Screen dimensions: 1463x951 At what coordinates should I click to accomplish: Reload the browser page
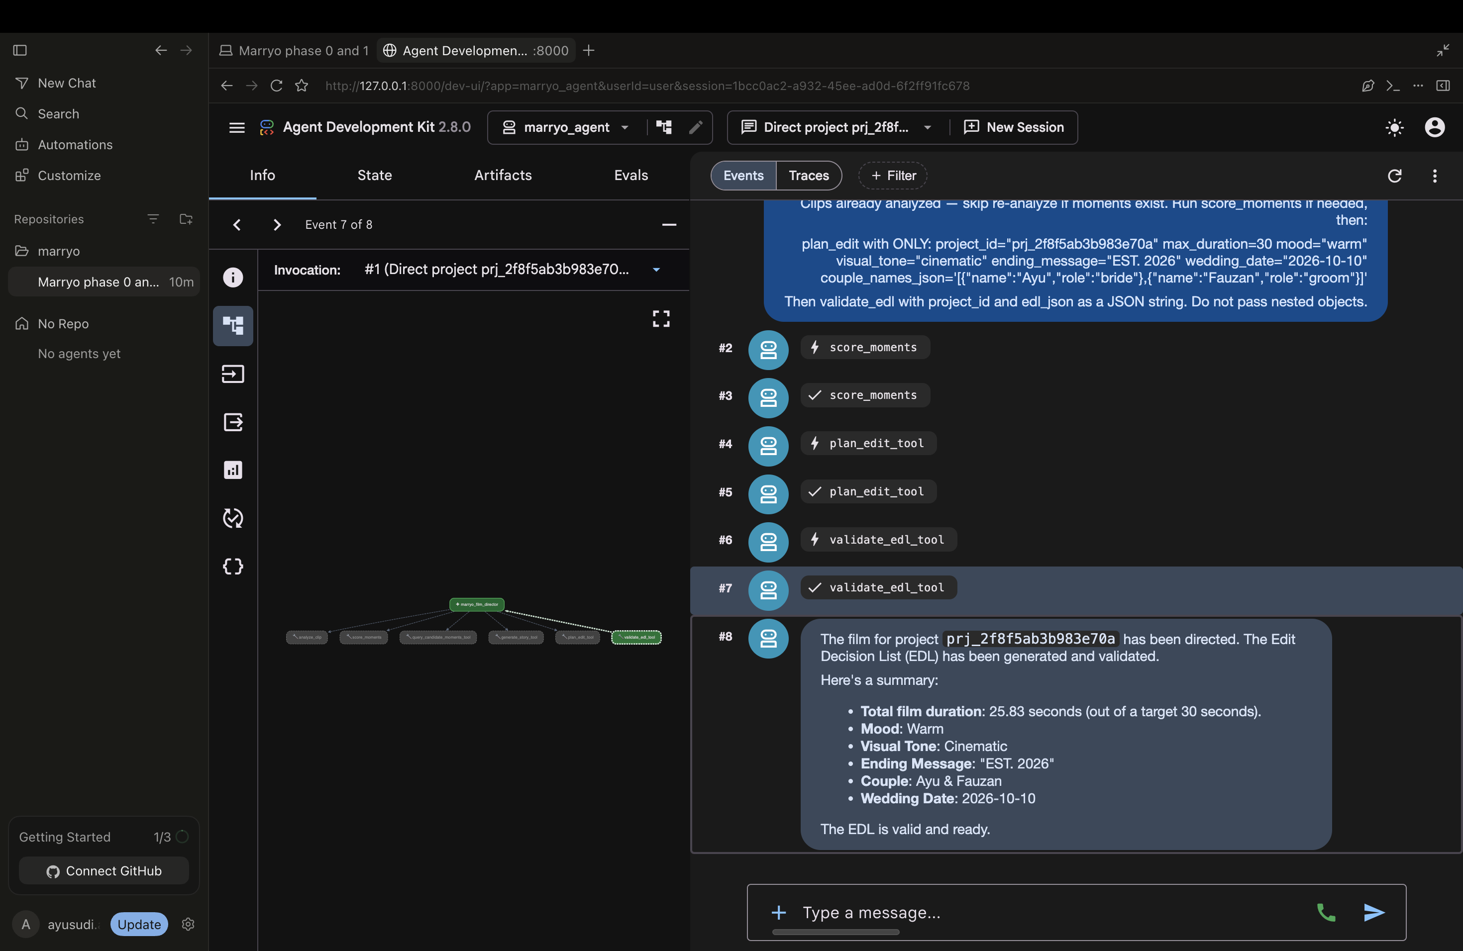point(277,86)
